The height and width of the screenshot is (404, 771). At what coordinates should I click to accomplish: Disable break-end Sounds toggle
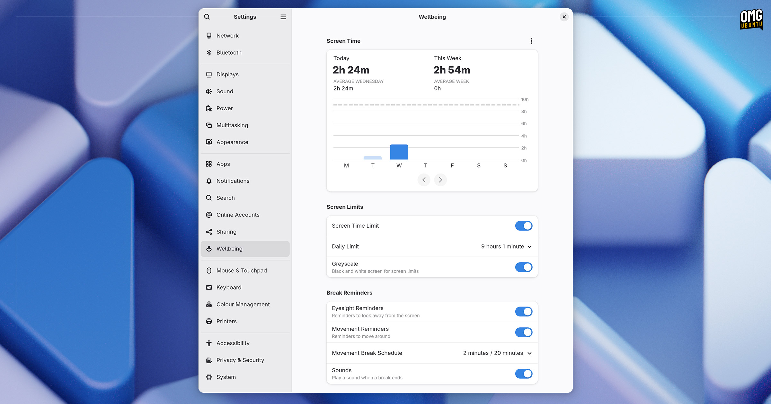click(x=524, y=374)
